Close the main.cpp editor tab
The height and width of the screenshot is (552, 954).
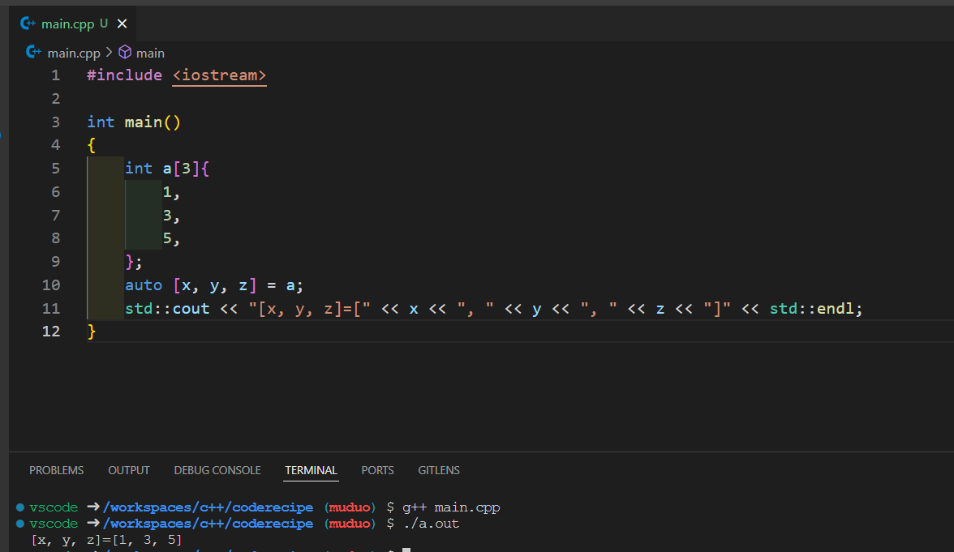122,24
